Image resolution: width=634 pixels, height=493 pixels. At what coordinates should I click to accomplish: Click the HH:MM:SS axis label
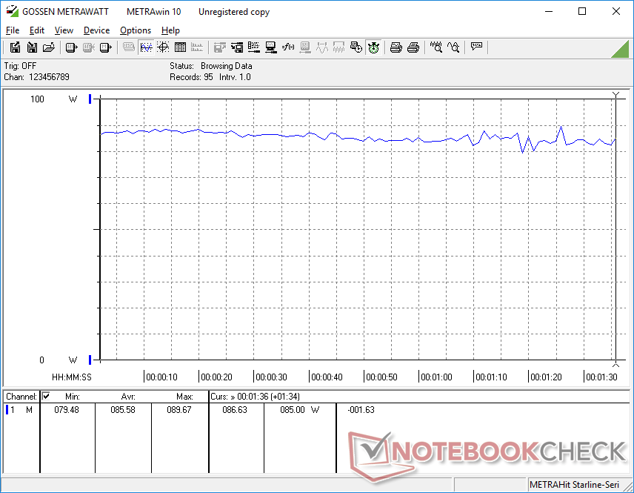point(72,377)
